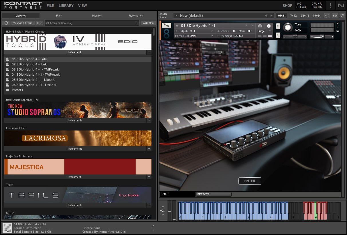Image resolution: width=347 pixels, height=235 pixels.
Task: Click the NI logo in the header
Action: click(x=341, y=5)
